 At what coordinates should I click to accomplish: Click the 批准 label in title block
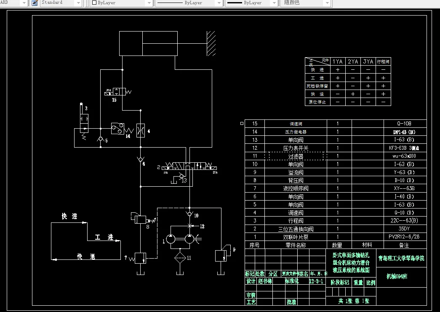click(291, 302)
